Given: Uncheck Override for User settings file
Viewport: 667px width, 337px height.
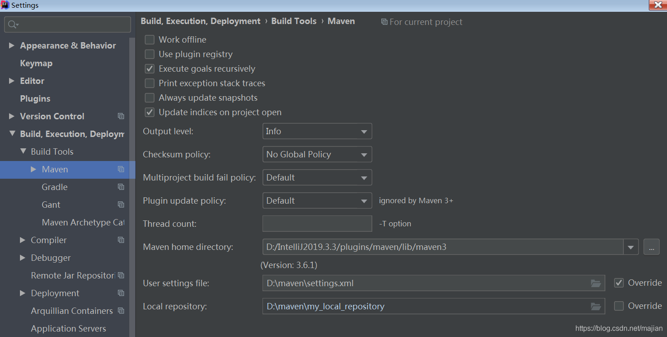Looking at the screenshot, I should tap(619, 283).
